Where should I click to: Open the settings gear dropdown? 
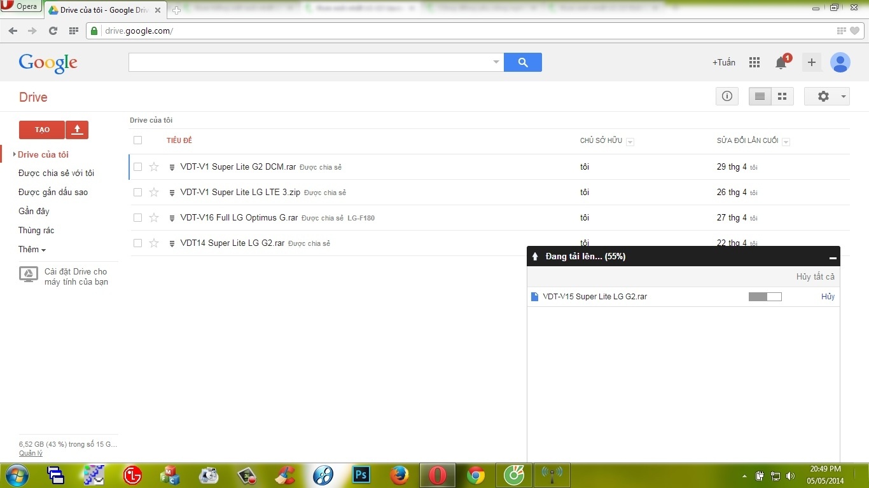827,97
